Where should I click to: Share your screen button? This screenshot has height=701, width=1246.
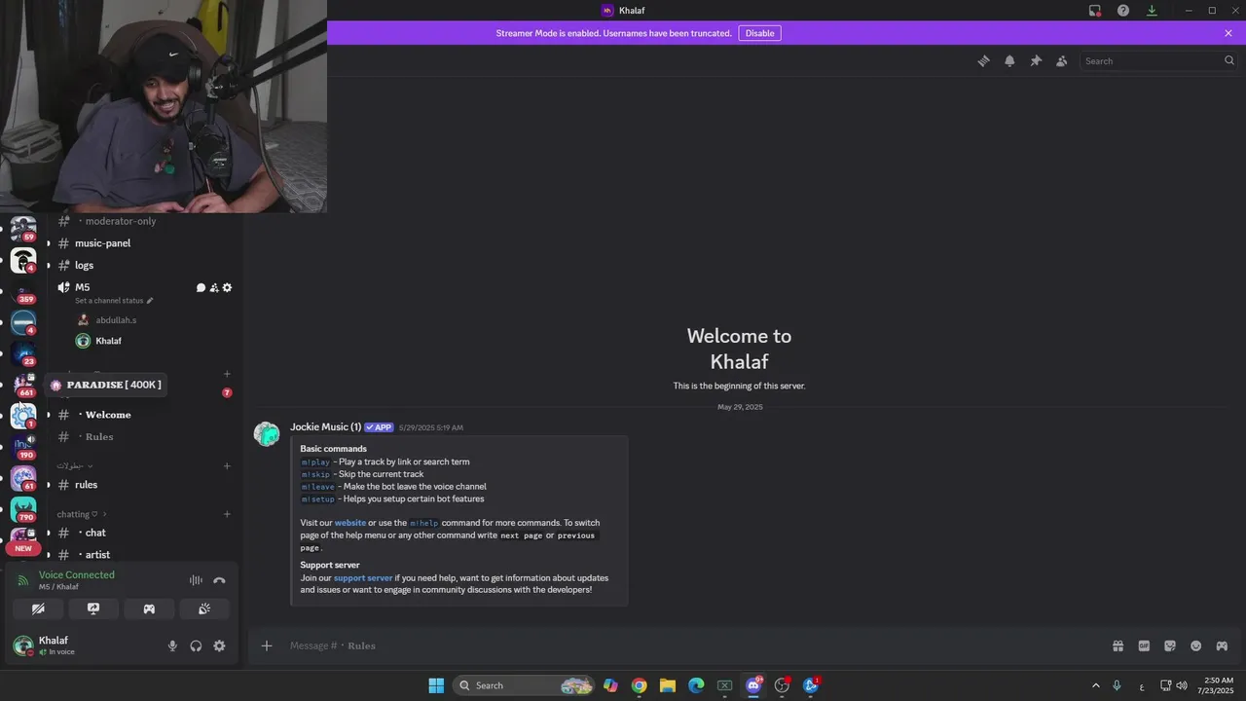93,609
